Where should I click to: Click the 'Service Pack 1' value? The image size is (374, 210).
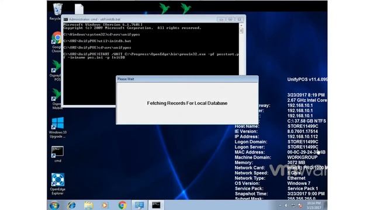(303, 188)
